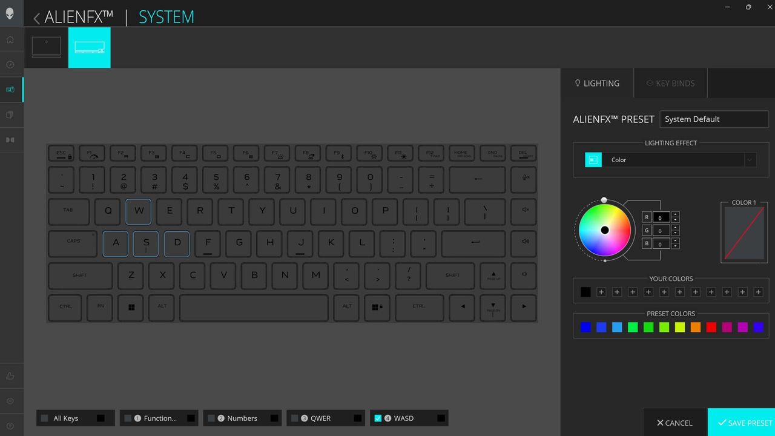The width and height of the screenshot is (775, 436).
Task: Open the help question mark icon
Action: point(10,426)
